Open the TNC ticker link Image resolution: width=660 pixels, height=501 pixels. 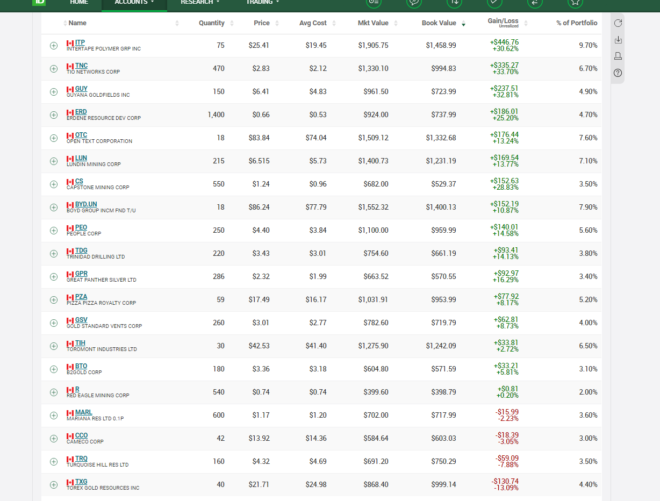point(81,66)
